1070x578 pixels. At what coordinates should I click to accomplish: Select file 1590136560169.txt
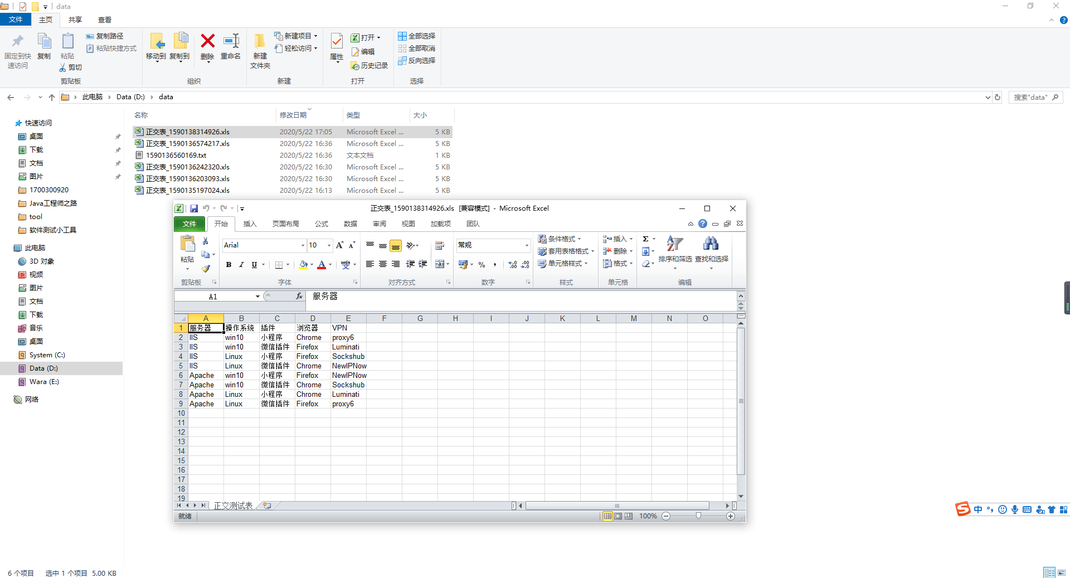(x=176, y=156)
